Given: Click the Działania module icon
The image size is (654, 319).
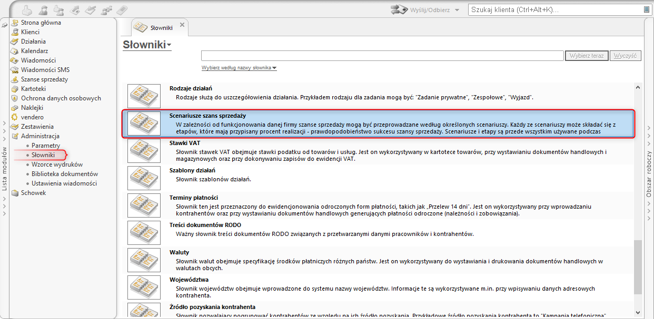Looking at the screenshot, I should (15, 42).
